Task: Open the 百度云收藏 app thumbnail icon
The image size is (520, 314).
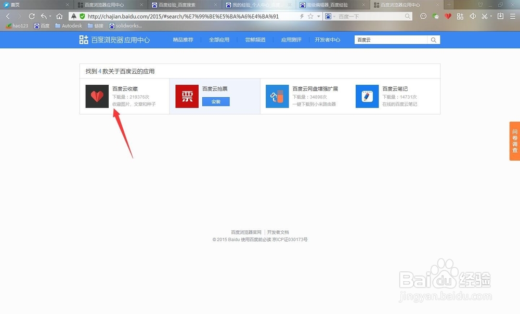Action: (x=97, y=96)
